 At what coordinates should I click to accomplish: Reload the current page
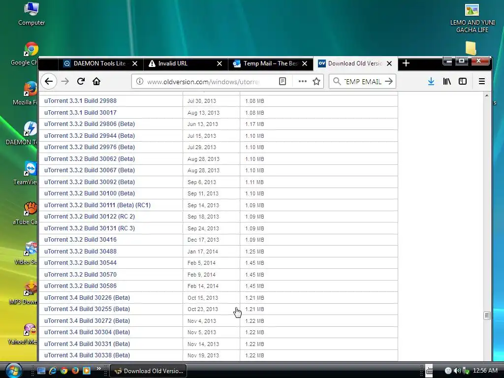81,81
